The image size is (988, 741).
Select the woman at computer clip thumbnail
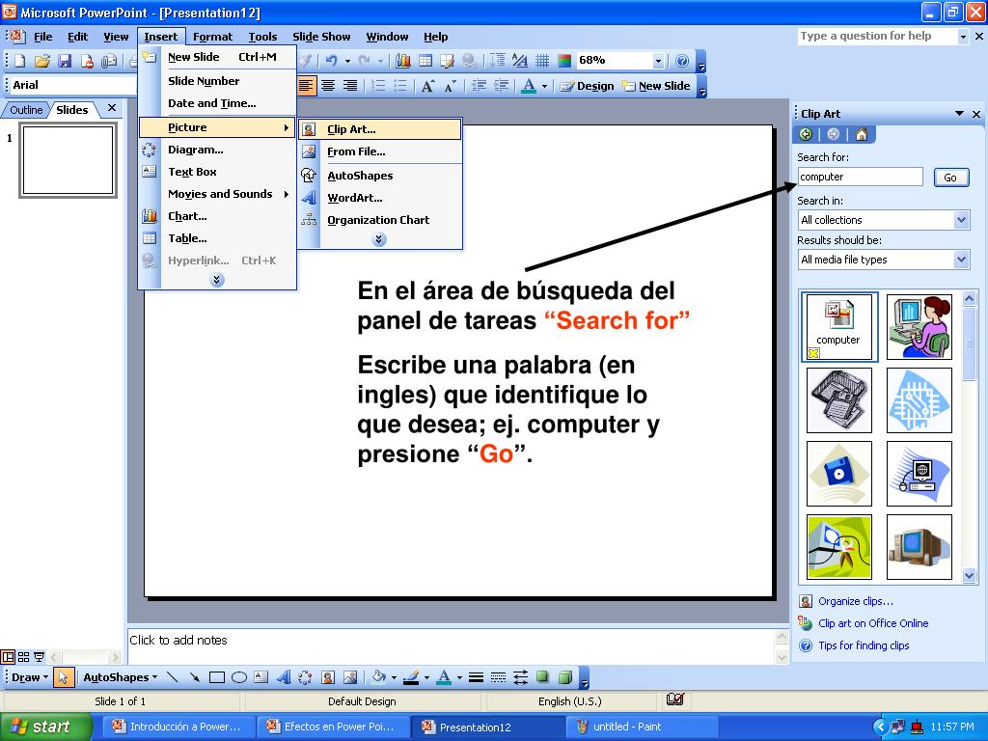tap(919, 327)
